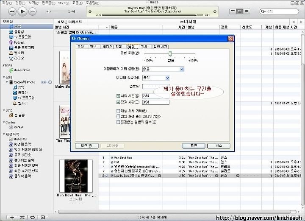Open the 편집 (Edit) menu
Screen dimensions: 305x221
tap(20, 3)
